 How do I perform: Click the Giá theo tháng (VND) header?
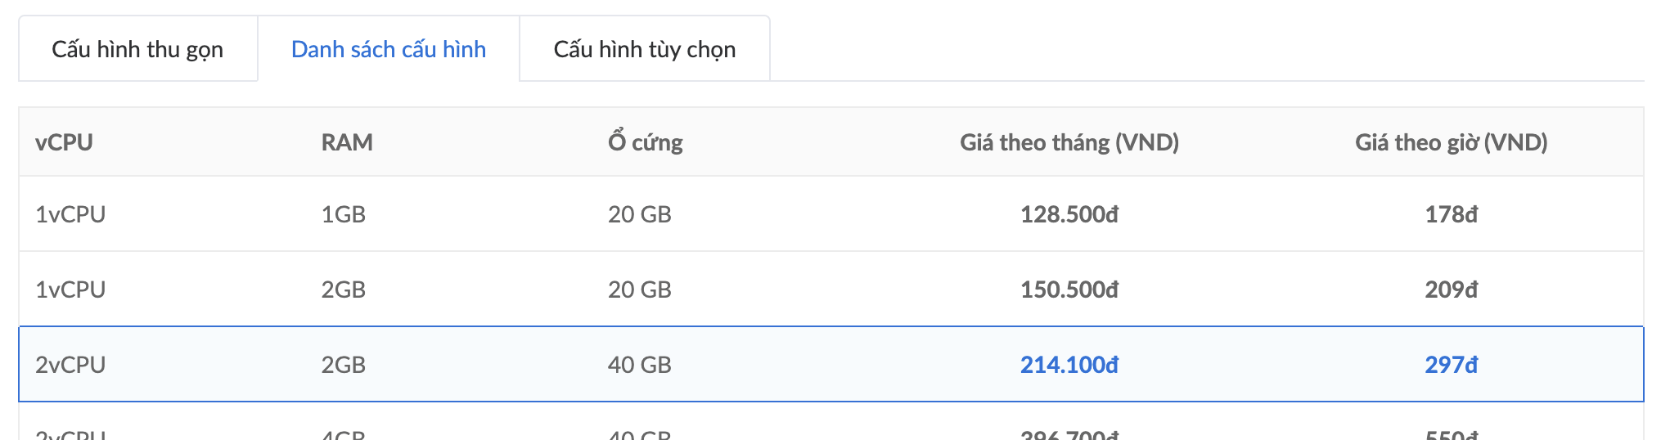coord(1069,142)
